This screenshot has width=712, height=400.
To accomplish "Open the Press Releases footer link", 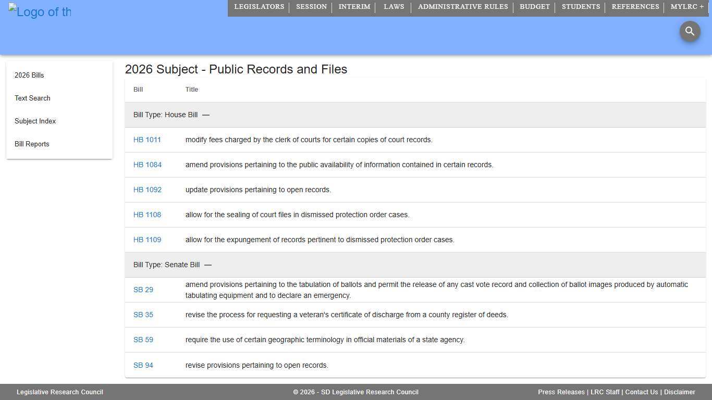I will (x=561, y=392).
